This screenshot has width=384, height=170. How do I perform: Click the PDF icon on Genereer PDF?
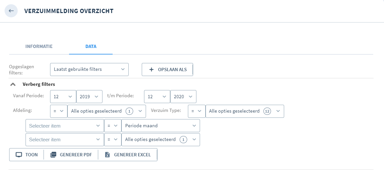53,155
